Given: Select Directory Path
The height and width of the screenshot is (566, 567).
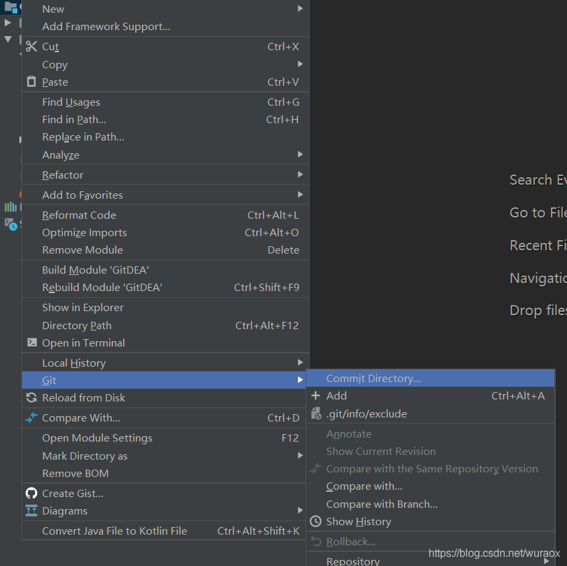Looking at the screenshot, I should 165,325.
